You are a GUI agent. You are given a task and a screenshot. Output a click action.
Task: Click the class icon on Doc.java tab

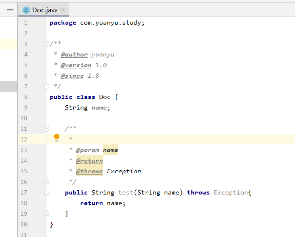coord(26,10)
